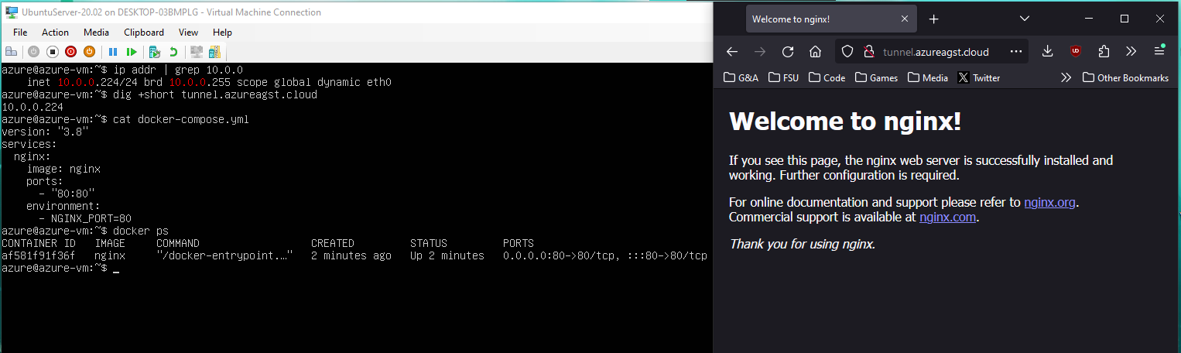Click the 'Welcome to nginx!' page heading
The image size is (1181, 353).
(845, 122)
